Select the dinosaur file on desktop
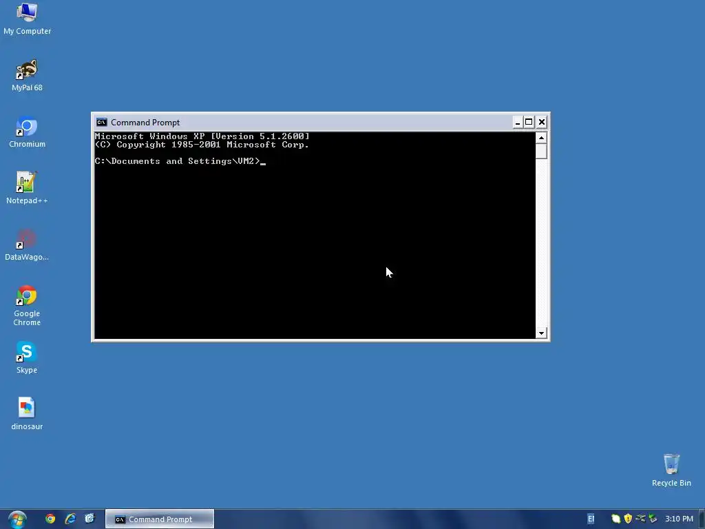The width and height of the screenshot is (705, 529). tap(27, 414)
